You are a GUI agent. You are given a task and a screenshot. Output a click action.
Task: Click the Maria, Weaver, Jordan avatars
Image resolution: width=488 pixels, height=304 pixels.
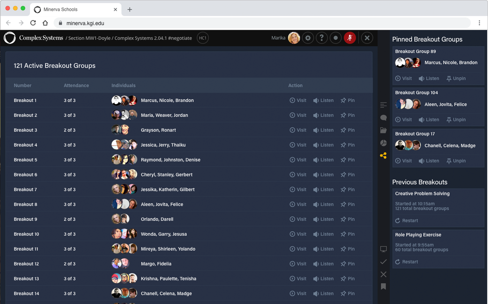(x=124, y=115)
